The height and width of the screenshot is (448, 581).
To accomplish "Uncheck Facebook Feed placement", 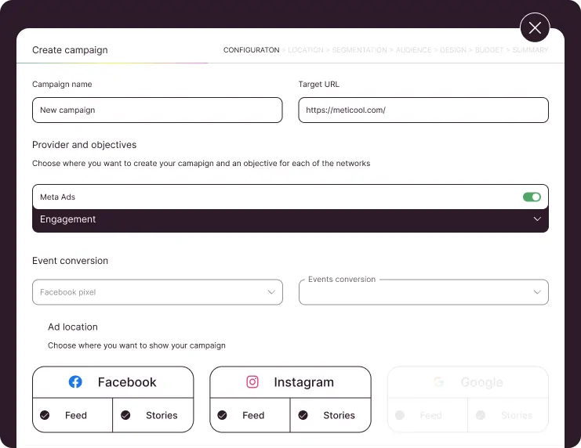I will 45,415.
